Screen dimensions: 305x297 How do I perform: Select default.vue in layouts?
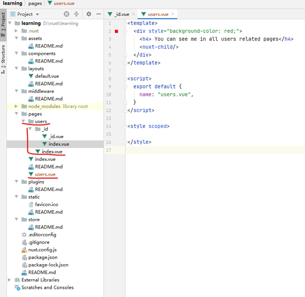point(47,76)
